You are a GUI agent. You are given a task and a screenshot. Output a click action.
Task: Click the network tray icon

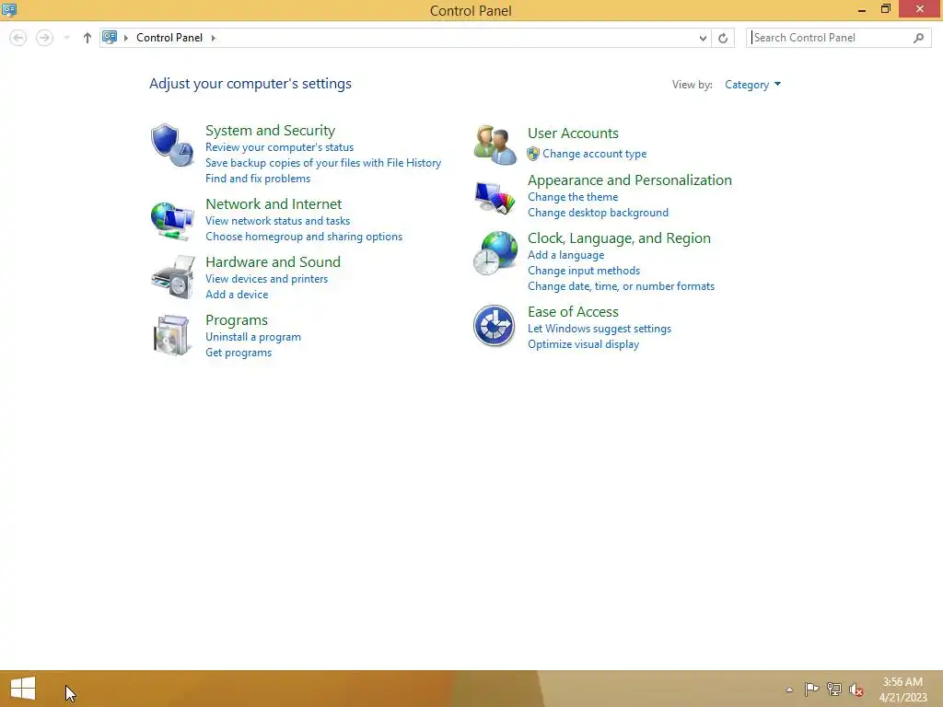pos(834,689)
